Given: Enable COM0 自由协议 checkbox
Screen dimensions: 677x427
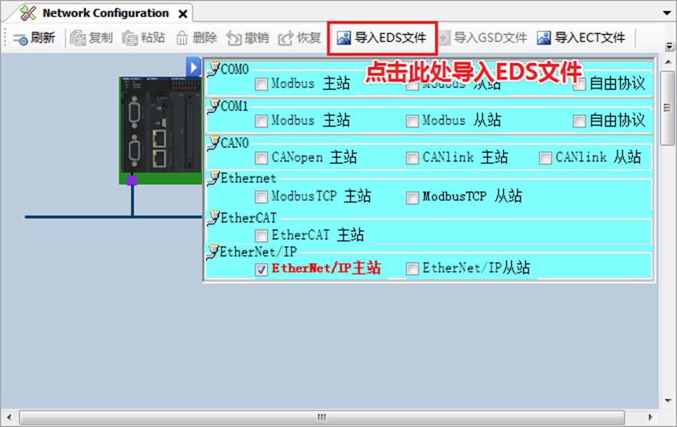Looking at the screenshot, I should point(579,84).
